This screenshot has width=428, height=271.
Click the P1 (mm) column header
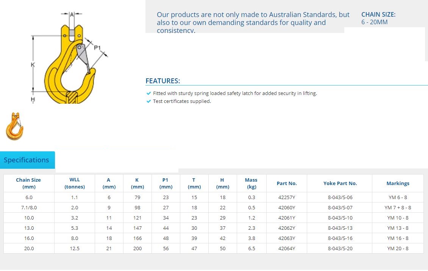[x=166, y=183]
